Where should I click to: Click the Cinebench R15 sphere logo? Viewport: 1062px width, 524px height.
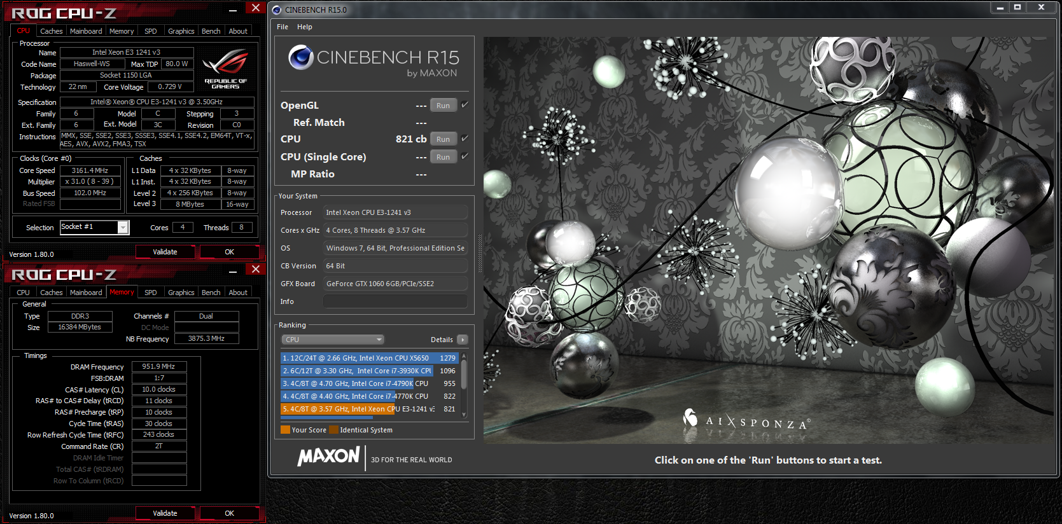click(x=300, y=57)
